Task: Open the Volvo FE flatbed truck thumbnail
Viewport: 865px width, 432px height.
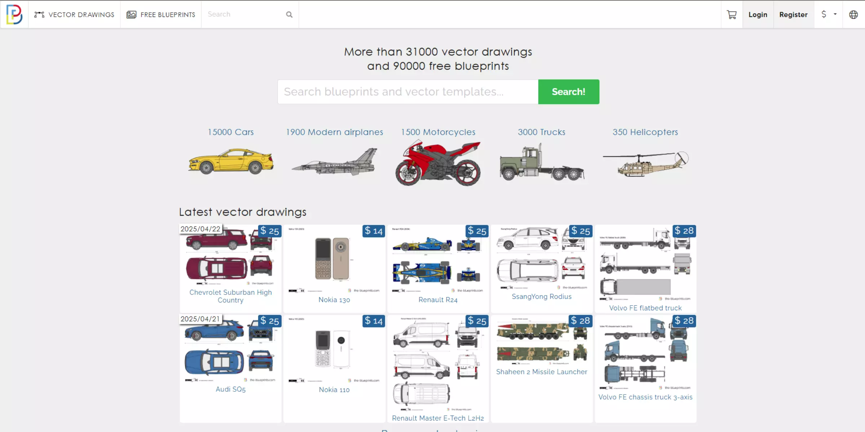Action: 646,264
